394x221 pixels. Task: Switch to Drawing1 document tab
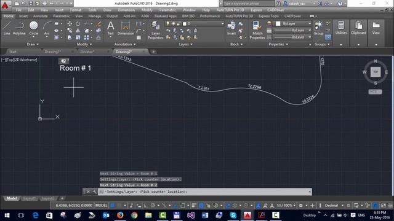[52, 52]
